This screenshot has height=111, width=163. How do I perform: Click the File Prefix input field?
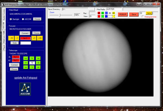pyautogui.click(x=114, y=9)
